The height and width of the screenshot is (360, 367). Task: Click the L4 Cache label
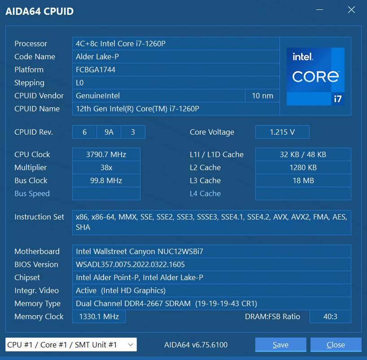pos(205,193)
